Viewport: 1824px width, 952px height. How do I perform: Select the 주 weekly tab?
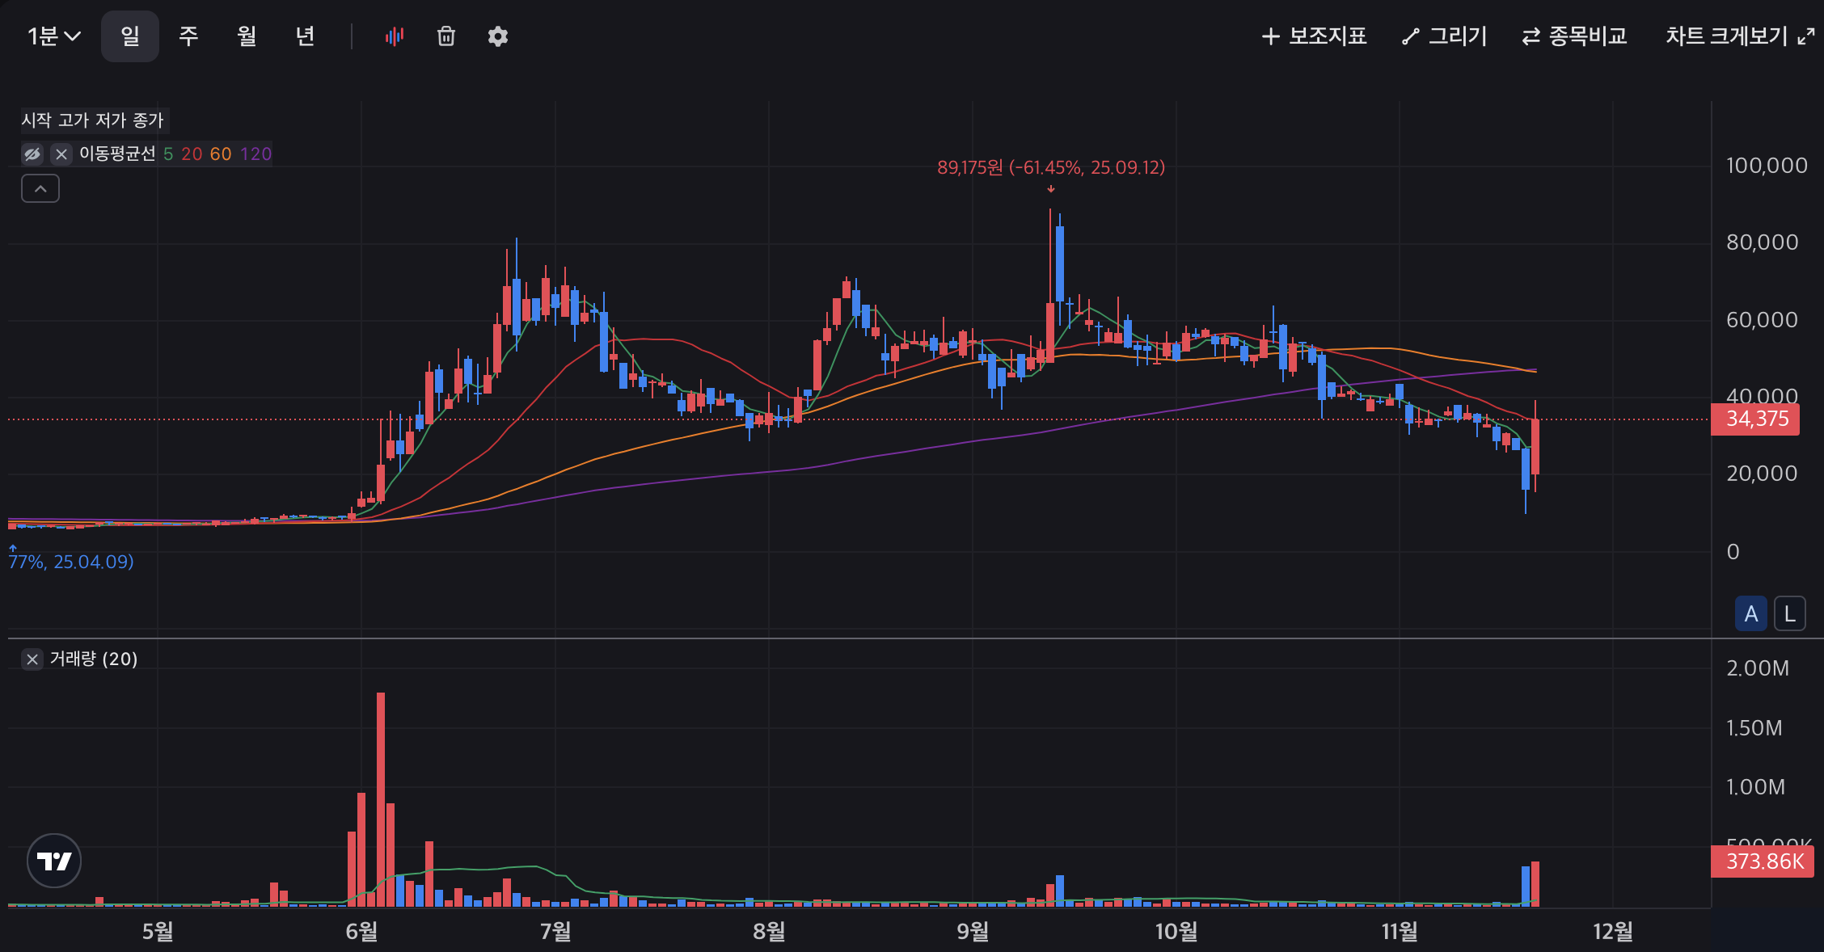pyautogui.click(x=188, y=36)
